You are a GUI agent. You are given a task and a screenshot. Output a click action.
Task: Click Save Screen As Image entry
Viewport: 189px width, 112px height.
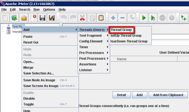(x=50, y=86)
